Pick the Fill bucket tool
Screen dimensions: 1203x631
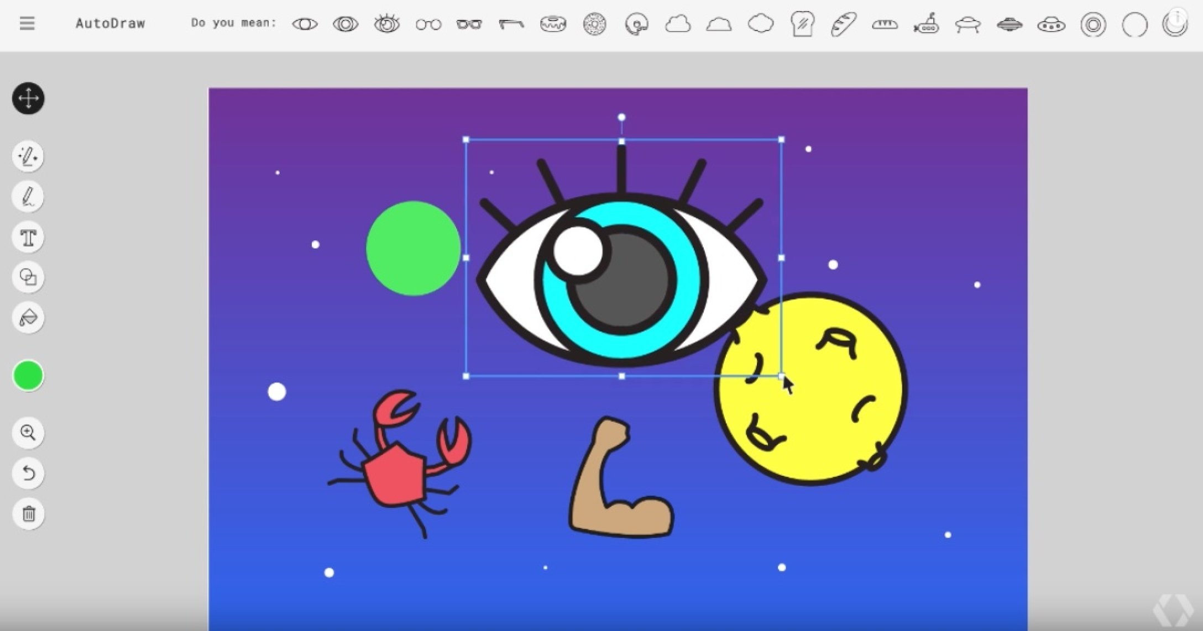(x=28, y=318)
